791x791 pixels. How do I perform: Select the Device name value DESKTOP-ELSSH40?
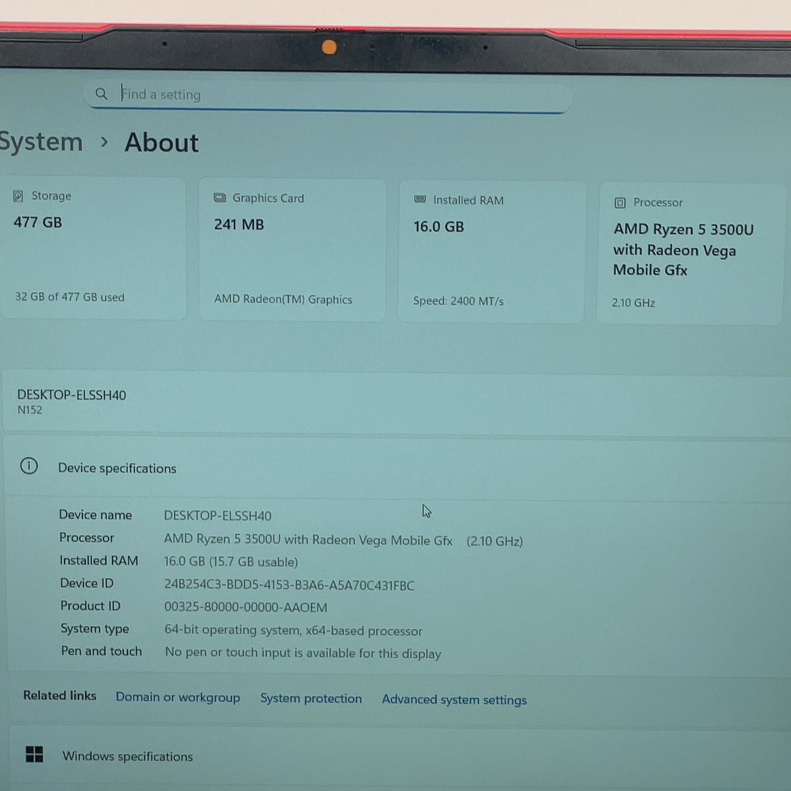pyautogui.click(x=218, y=515)
